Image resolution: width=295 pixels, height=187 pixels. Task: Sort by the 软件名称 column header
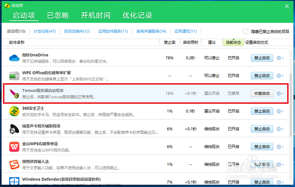point(17,42)
